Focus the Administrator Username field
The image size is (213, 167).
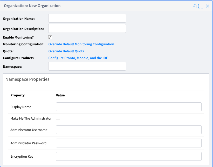[x=129, y=130]
